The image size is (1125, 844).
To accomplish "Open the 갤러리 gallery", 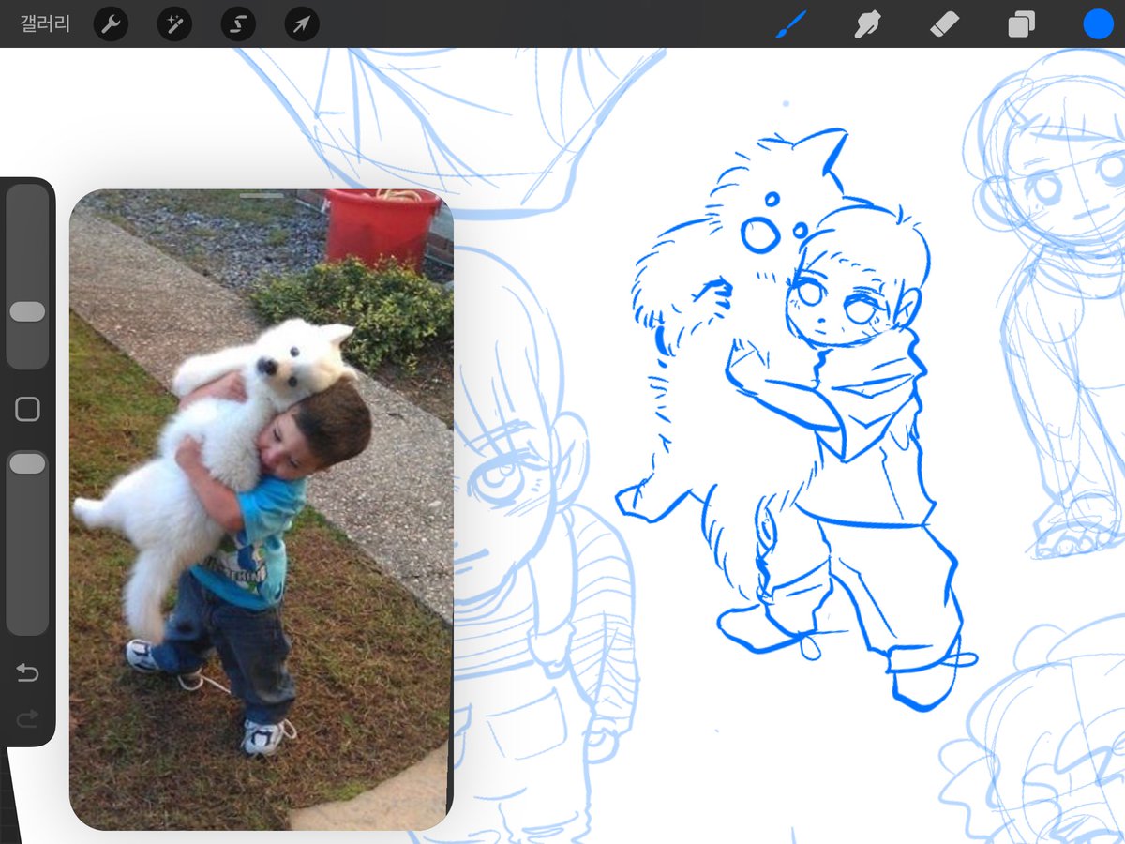I will 45,24.
